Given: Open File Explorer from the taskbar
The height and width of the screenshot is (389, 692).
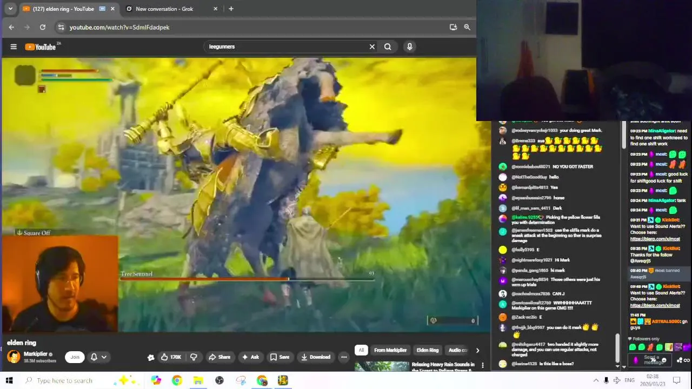Looking at the screenshot, I should coord(198,380).
